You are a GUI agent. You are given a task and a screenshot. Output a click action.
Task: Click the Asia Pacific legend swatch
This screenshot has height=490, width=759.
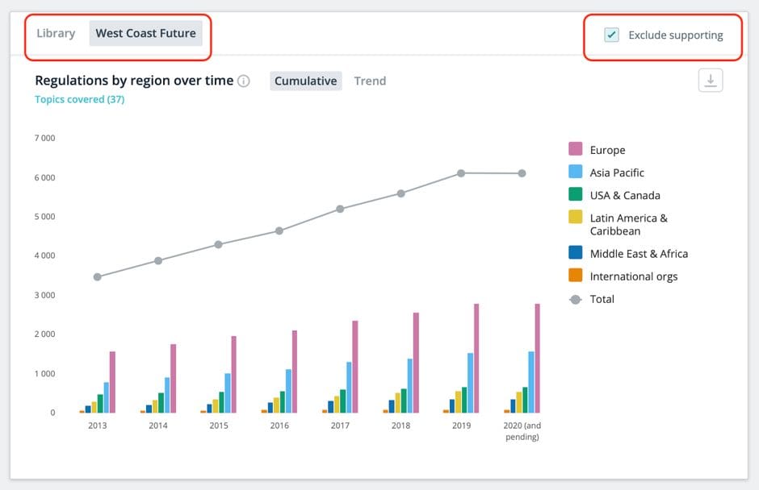pyautogui.click(x=576, y=172)
